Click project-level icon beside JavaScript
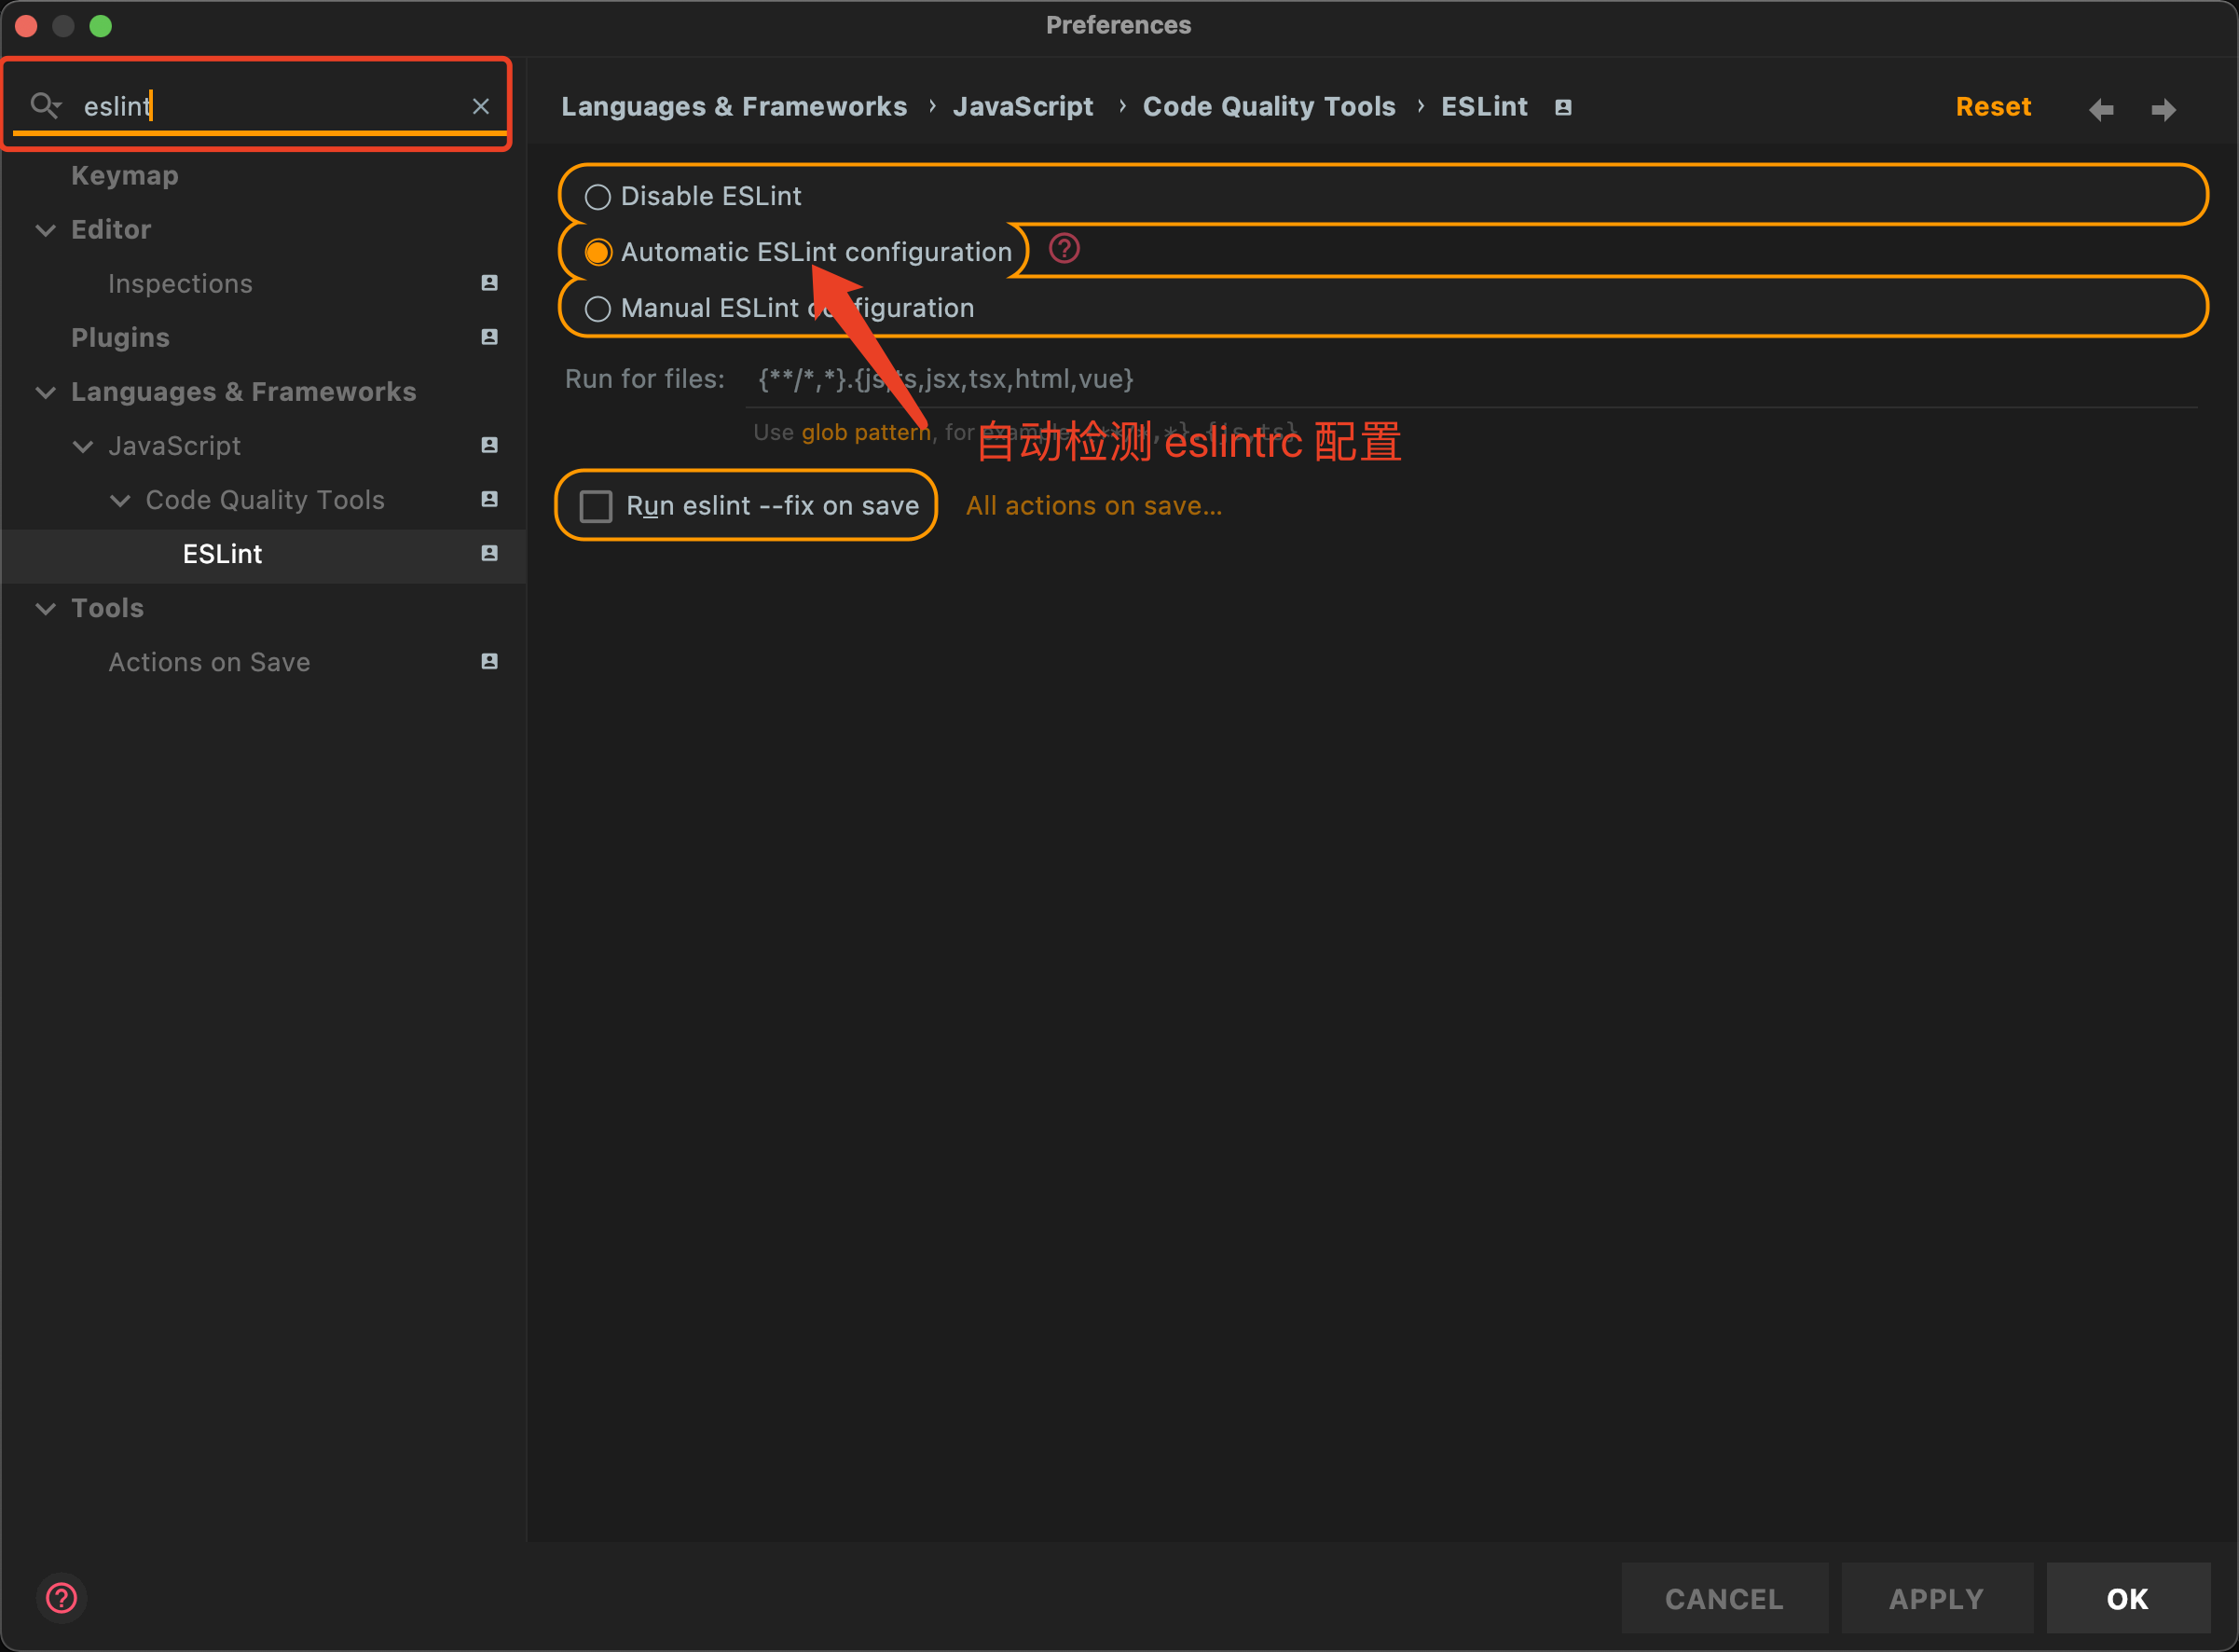The image size is (2239, 1652). (x=489, y=445)
